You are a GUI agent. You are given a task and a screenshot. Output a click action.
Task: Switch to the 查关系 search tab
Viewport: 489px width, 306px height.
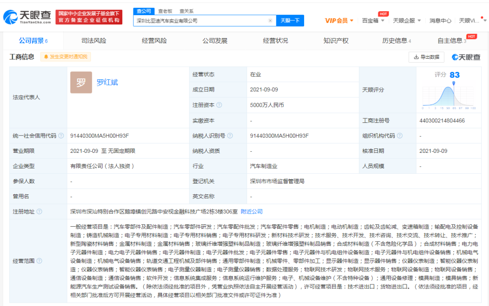coord(186,11)
